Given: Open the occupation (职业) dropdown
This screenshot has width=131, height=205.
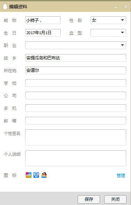Looking at the screenshot, I should pyautogui.click(x=76, y=45).
